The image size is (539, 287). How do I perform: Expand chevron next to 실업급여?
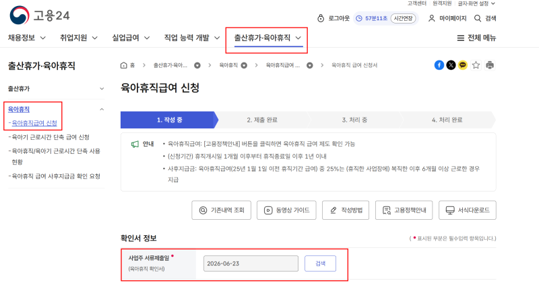click(x=147, y=38)
